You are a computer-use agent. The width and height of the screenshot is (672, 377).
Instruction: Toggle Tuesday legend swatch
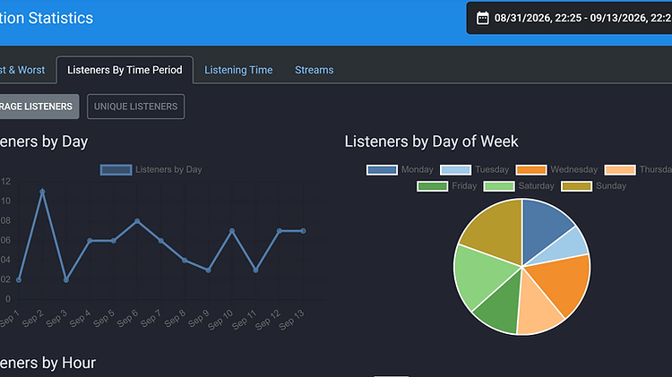click(x=455, y=169)
